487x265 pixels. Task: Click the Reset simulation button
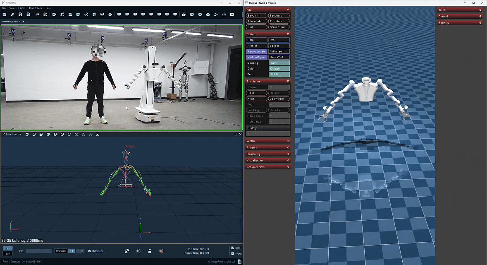[x=257, y=93]
